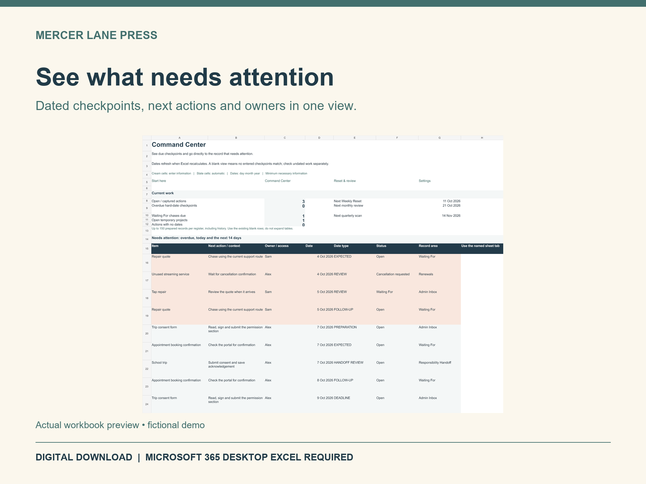Click Open temporary projects label

point(170,220)
